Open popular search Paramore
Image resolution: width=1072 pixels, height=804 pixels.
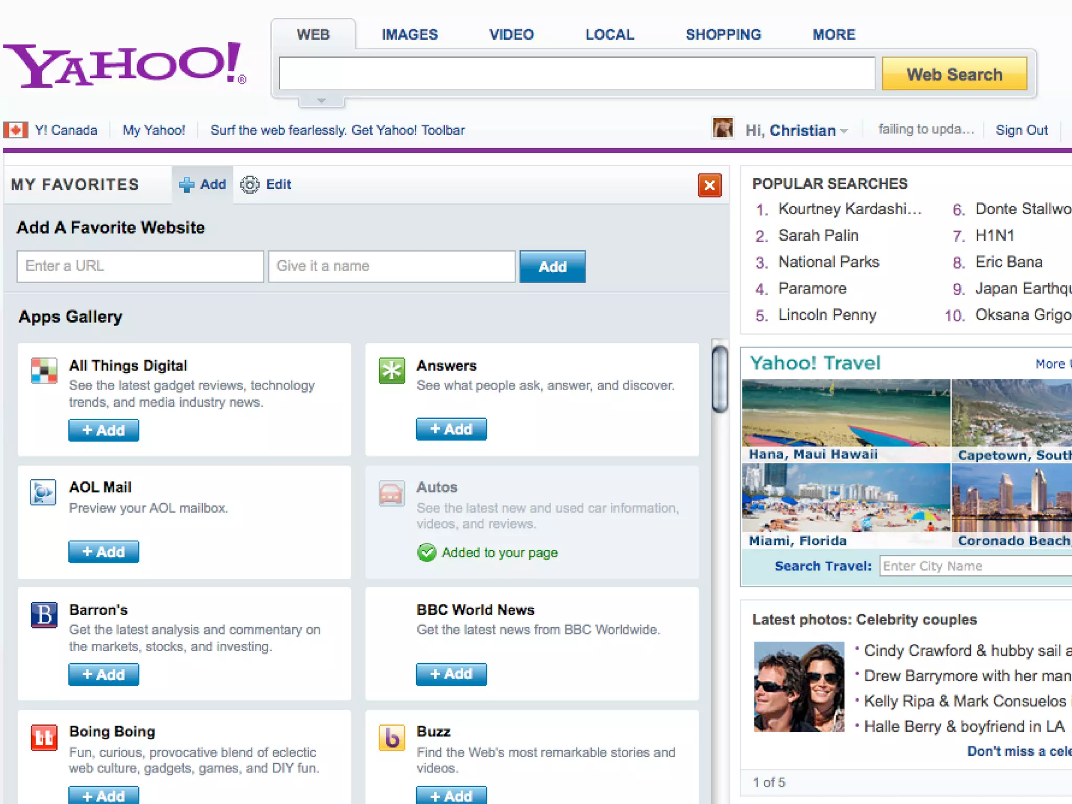click(x=812, y=288)
